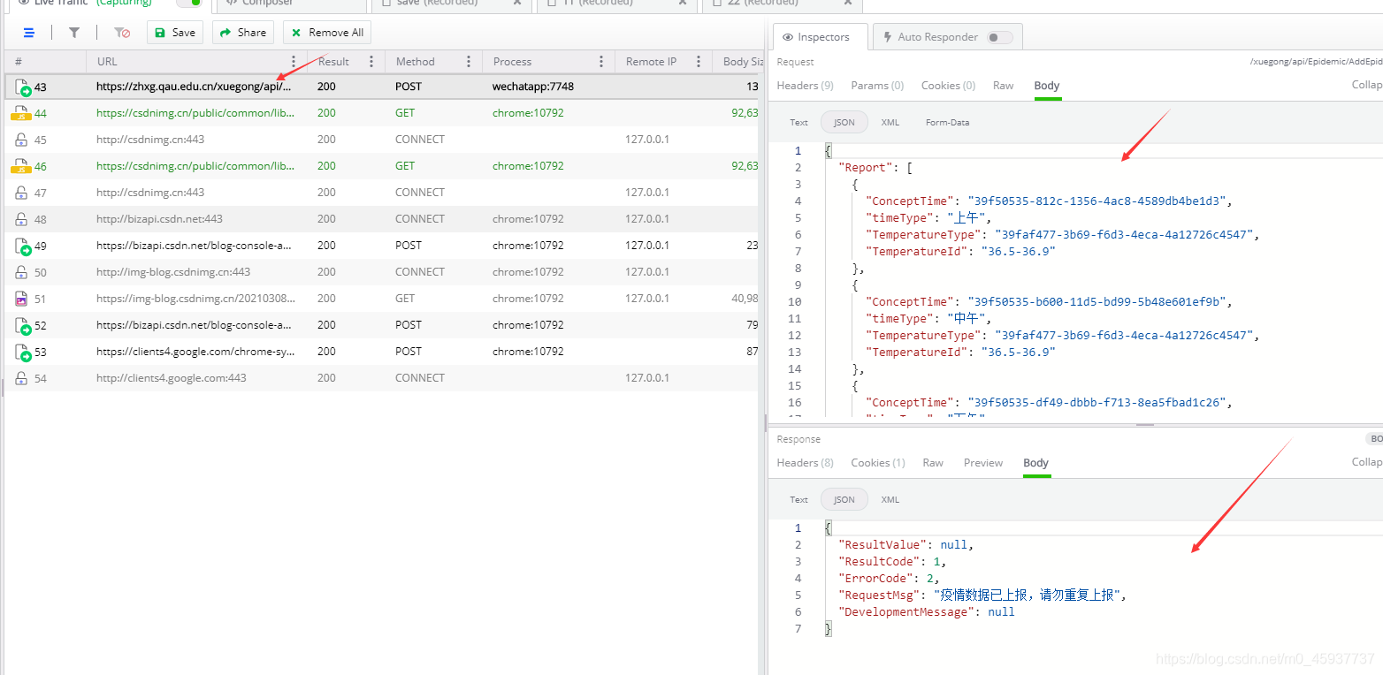
Task: Select the zhxg.qau.edu.cn xuegong API URL
Action: (194, 87)
